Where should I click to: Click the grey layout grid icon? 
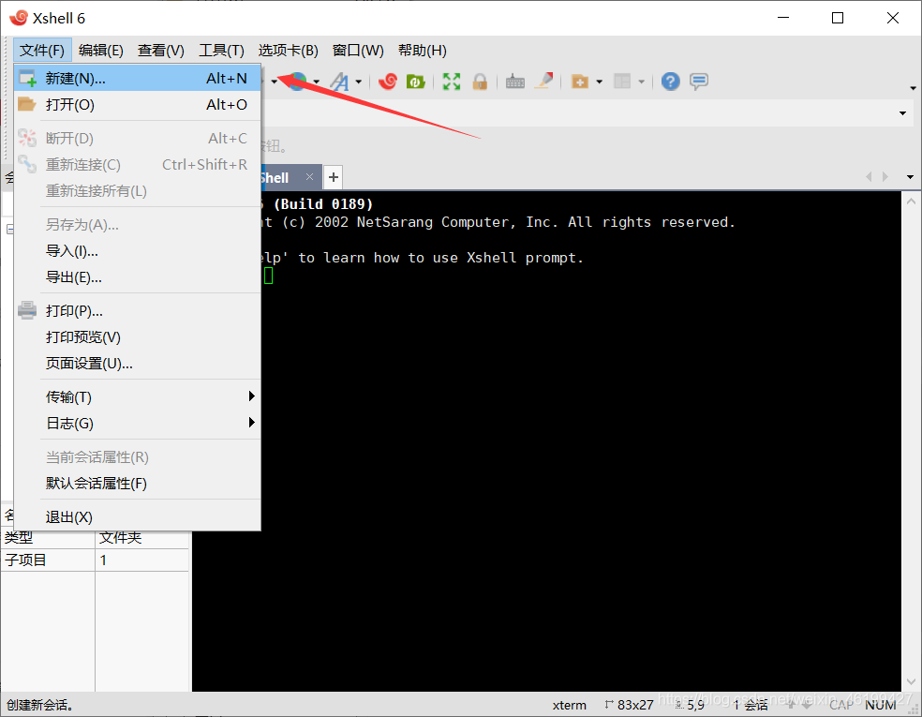pyautogui.click(x=622, y=82)
